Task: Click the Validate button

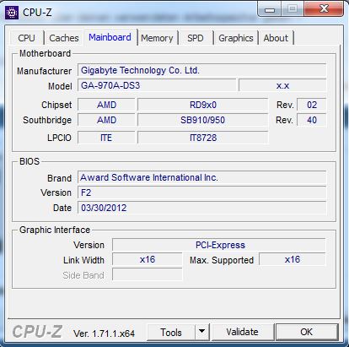Action: (x=242, y=332)
